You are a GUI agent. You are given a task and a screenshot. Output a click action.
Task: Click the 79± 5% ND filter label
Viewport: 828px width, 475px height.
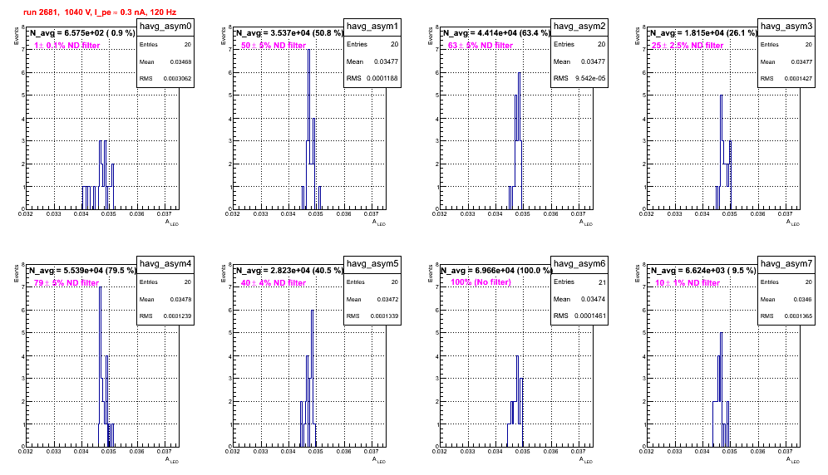(x=67, y=283)
